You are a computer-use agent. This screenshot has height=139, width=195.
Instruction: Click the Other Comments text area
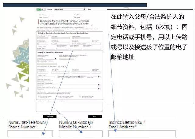coord(69,107)
